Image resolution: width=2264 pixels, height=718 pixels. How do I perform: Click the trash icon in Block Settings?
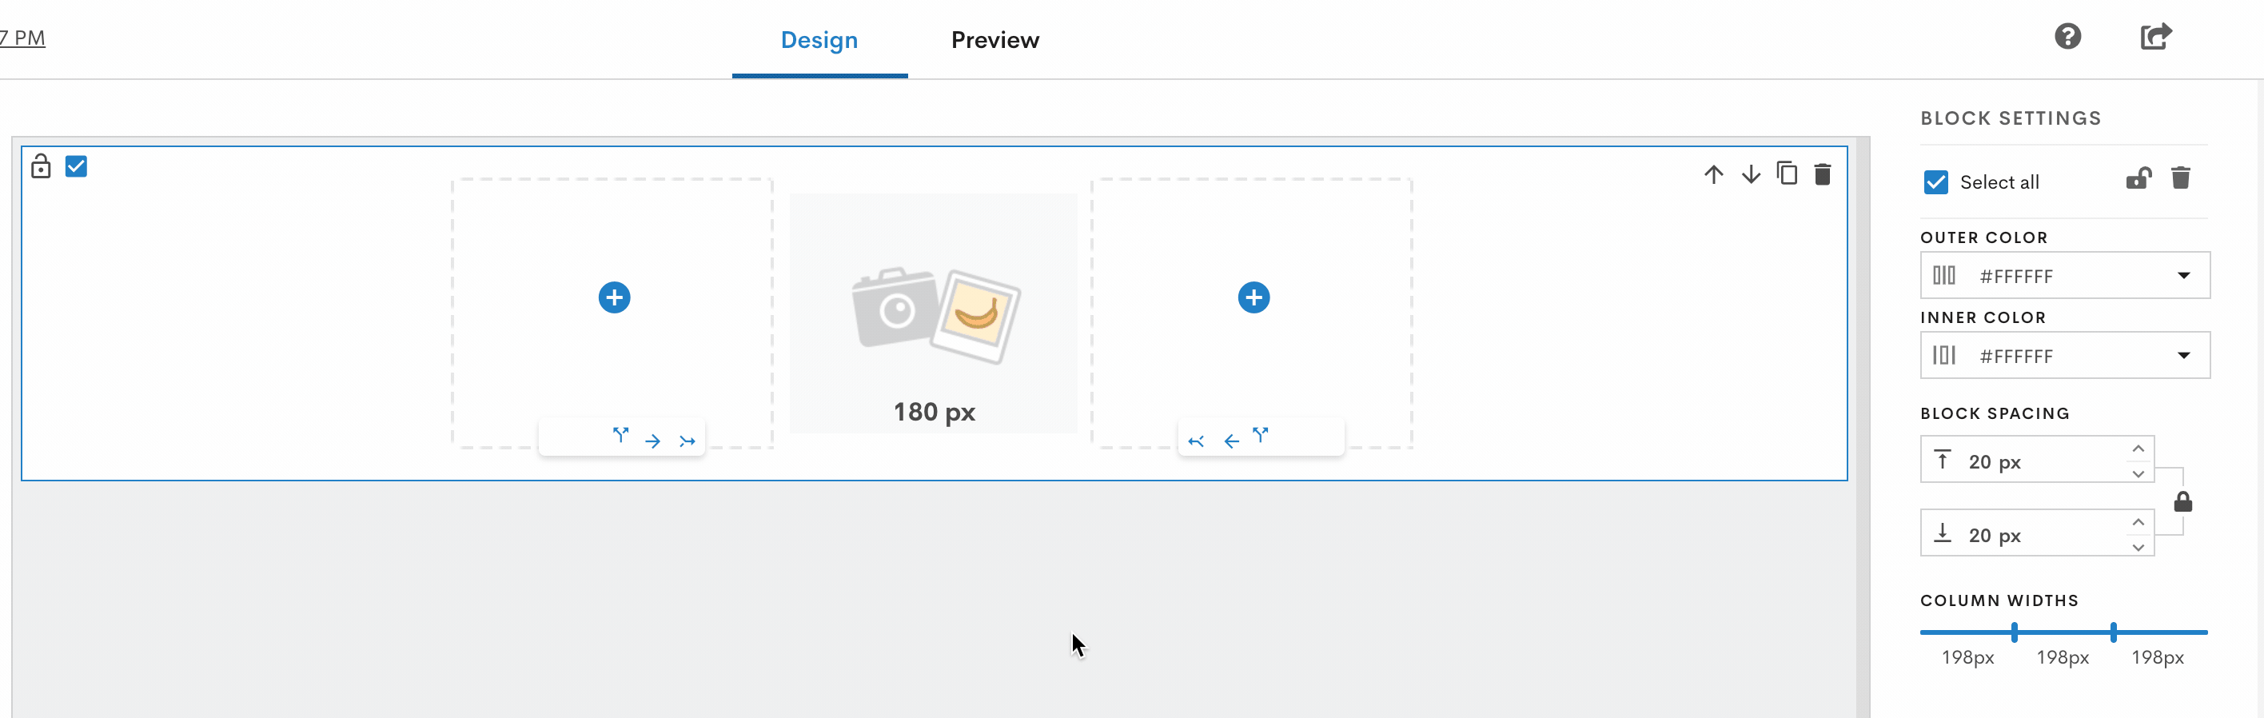pos(2181,178)
